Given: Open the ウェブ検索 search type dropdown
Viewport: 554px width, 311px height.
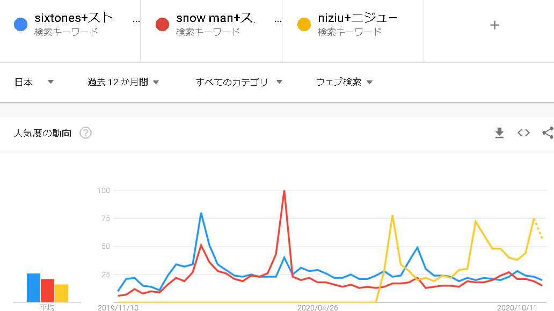Looking at the screenshot, I should [344, 82].
